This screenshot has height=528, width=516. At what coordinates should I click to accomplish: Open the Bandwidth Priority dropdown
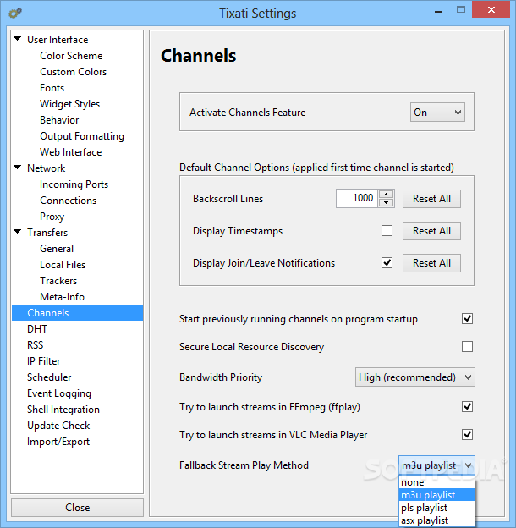[x=415, y=377]
